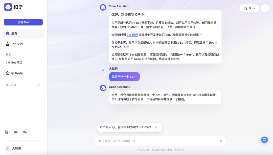
Task: Click the 大聪明 avatar in chat
Action: [x=103, y=70]
